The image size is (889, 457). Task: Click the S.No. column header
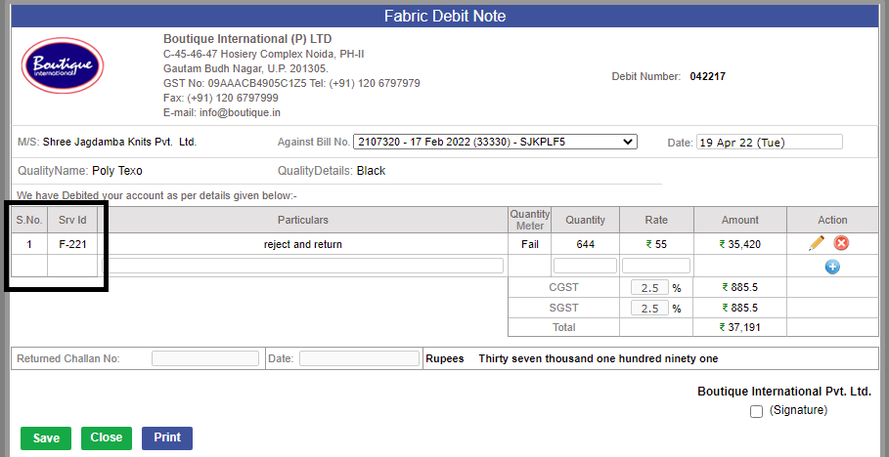click(x=29, y=220)
